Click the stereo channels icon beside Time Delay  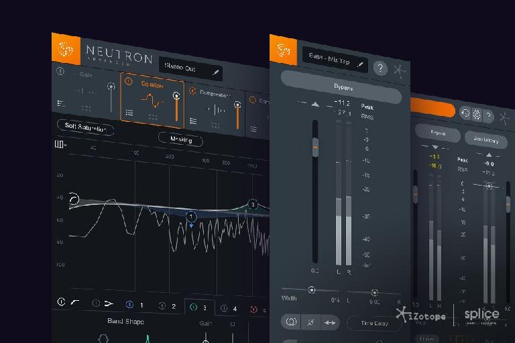[291, 322]
